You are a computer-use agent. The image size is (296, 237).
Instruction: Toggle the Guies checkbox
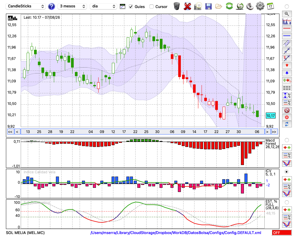(131, 7)
